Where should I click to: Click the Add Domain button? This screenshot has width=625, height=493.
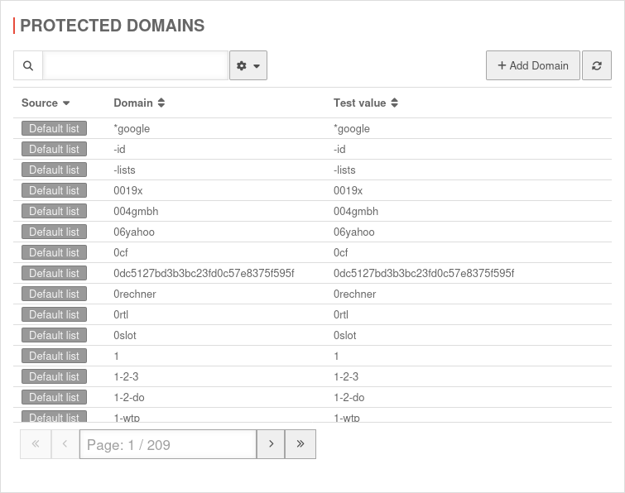pyautogui.click(x=532, y=65)
